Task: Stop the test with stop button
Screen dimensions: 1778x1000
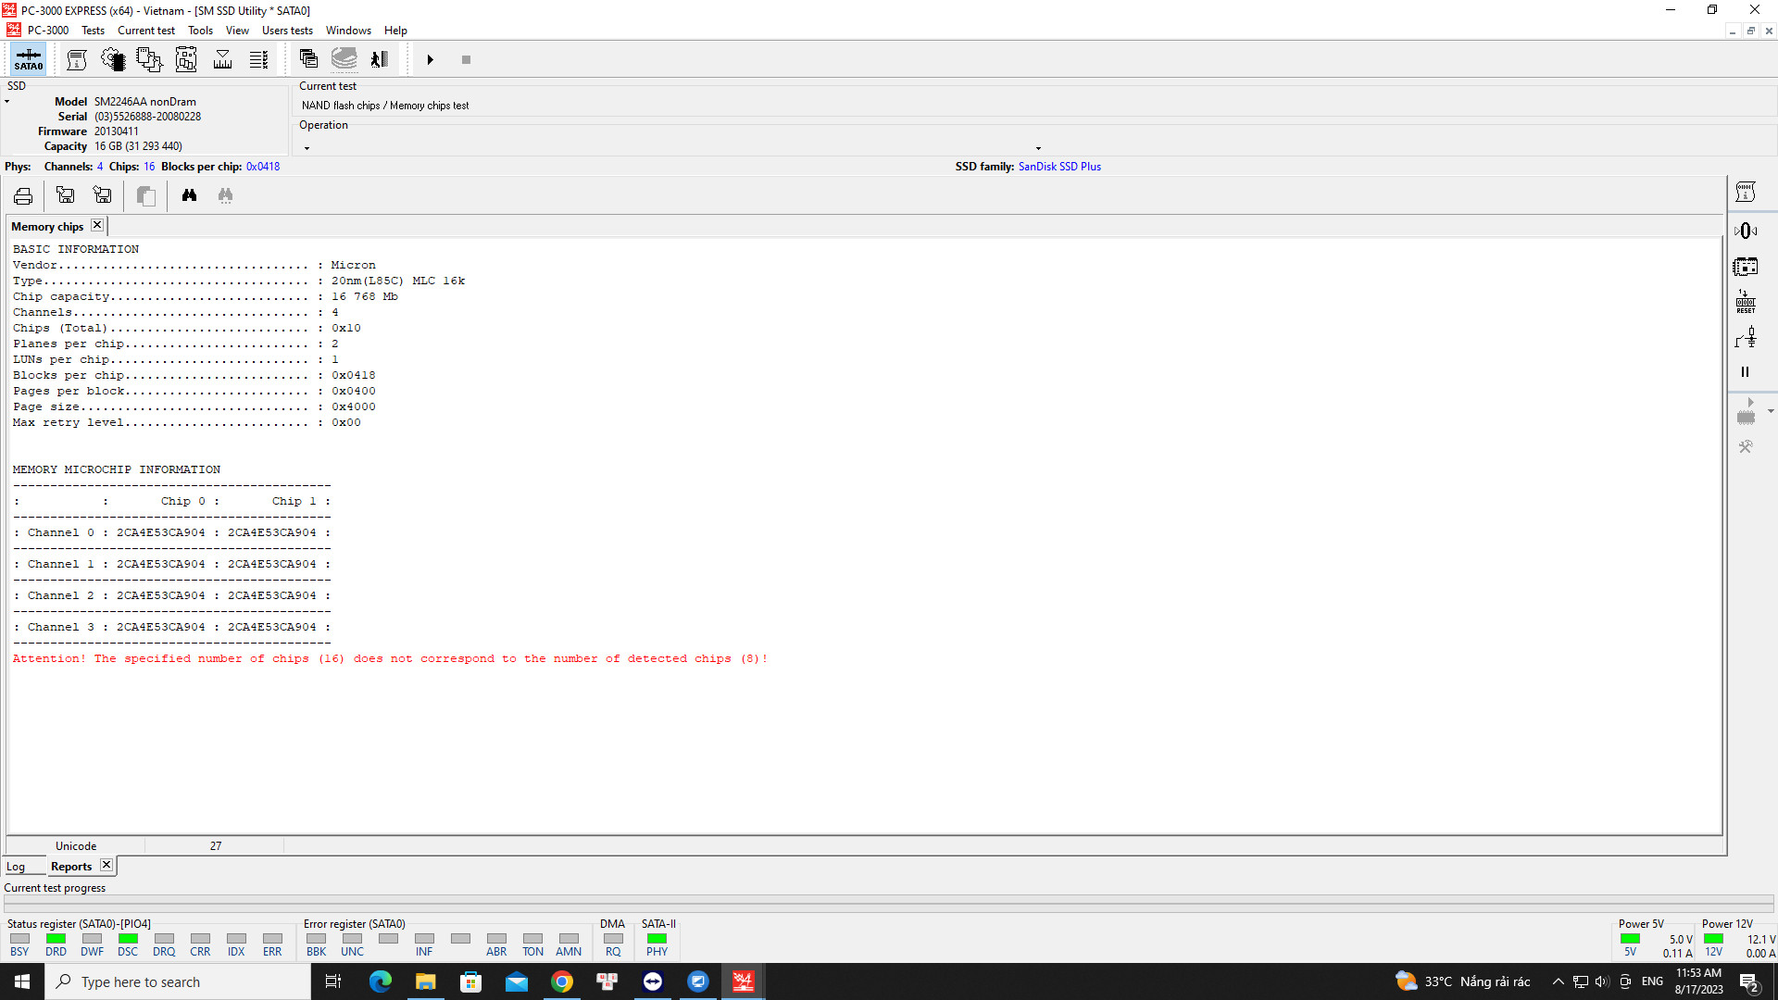Action: [x=467, y=59]
